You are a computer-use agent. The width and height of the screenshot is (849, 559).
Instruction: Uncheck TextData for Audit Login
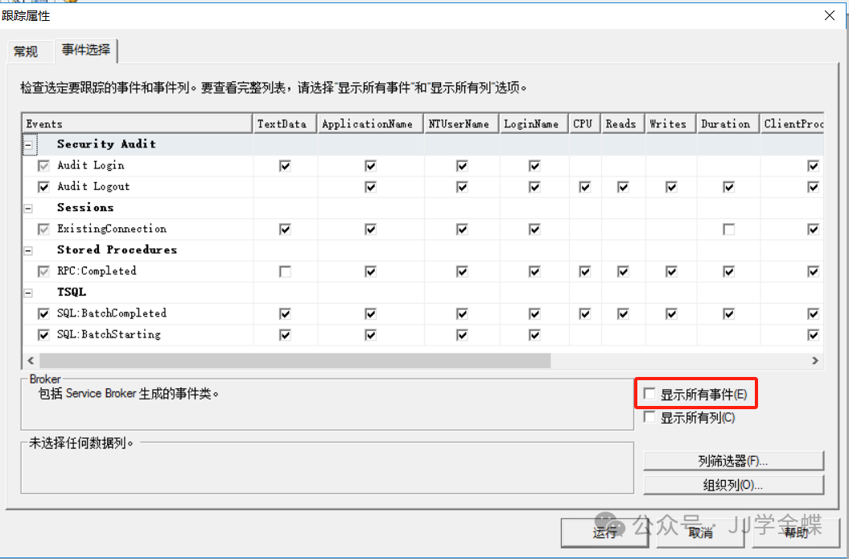tap(286, 166)
